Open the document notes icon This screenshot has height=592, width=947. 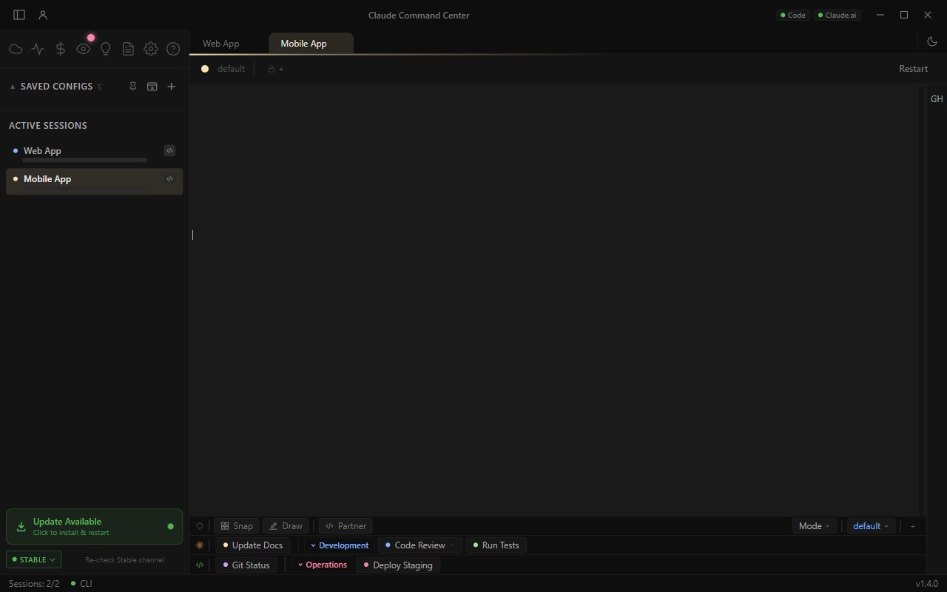coord(128,49)
